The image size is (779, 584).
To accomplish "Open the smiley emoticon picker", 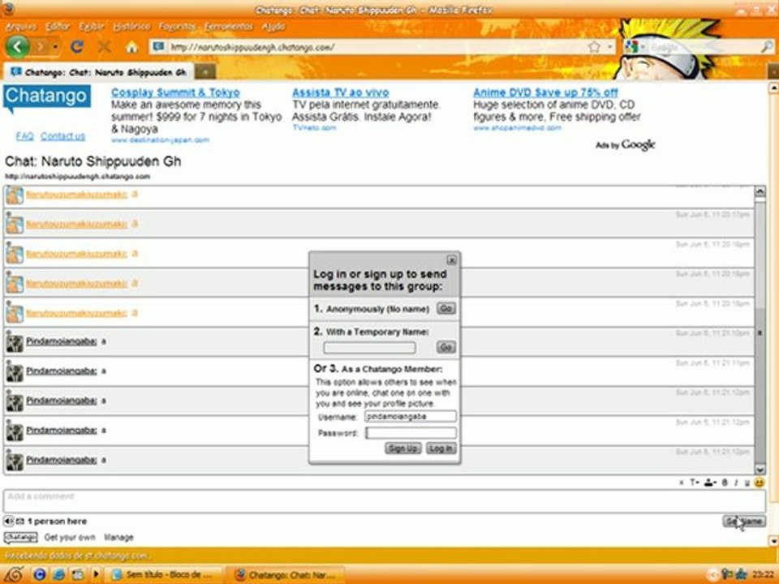I will [760, 482].
